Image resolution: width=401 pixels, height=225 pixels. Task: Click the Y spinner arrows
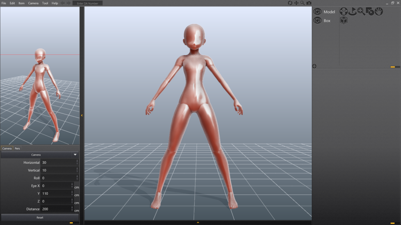pos(72,193)
